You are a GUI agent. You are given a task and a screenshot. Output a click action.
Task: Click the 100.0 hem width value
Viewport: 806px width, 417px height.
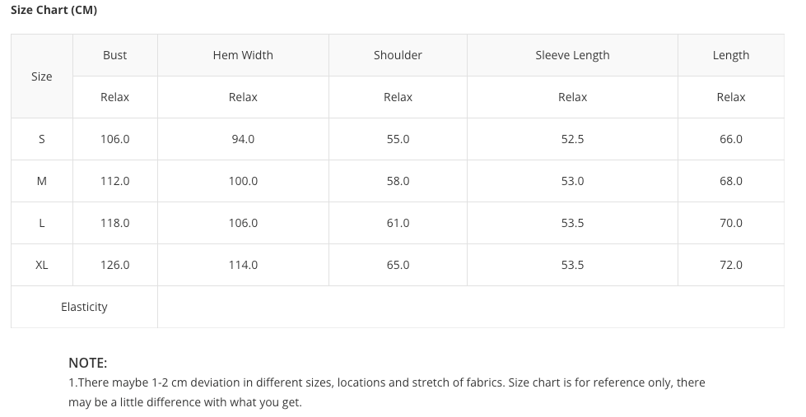(243, 181)
